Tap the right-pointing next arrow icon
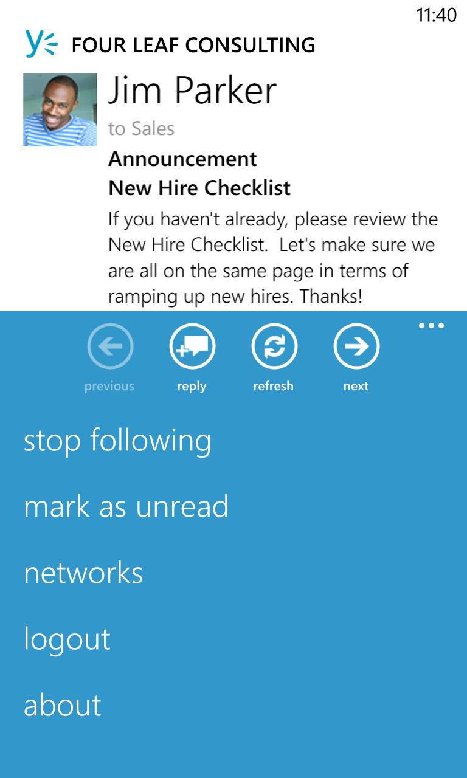 coord(356,345)
